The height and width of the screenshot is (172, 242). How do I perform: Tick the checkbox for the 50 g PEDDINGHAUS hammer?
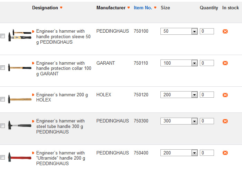click(x=3, y=36)
